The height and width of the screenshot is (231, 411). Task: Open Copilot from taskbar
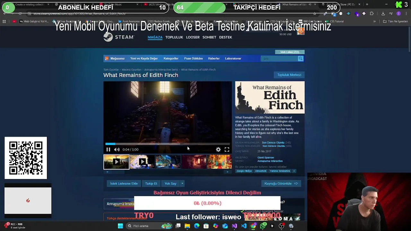click(x=215, y=226)
